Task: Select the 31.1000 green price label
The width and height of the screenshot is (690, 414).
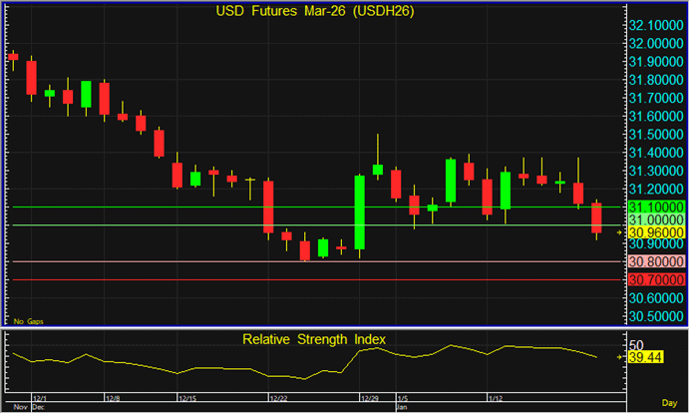Action: pyautogui.click(x=655, y=206)
